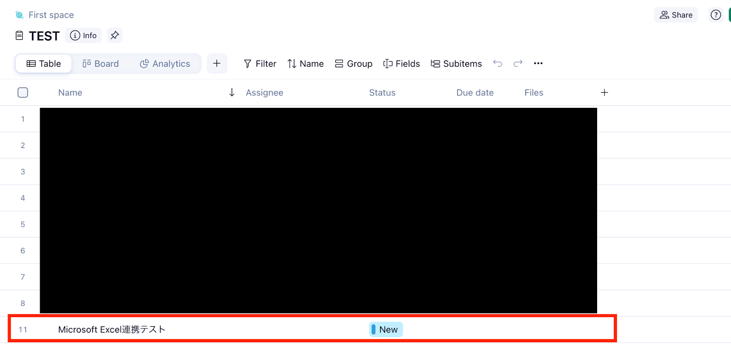Image resolution: width=731 pixels, height=344 pixels.
Task: Switch to the Analytics view tab
Action: point(165,64)
